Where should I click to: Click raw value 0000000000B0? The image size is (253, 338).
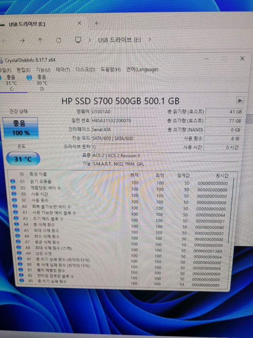209,227
